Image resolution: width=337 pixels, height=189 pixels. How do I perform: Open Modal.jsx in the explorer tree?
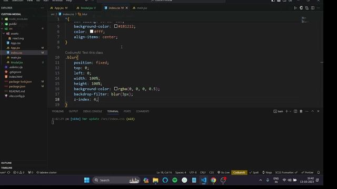click(x=17, y=62)
